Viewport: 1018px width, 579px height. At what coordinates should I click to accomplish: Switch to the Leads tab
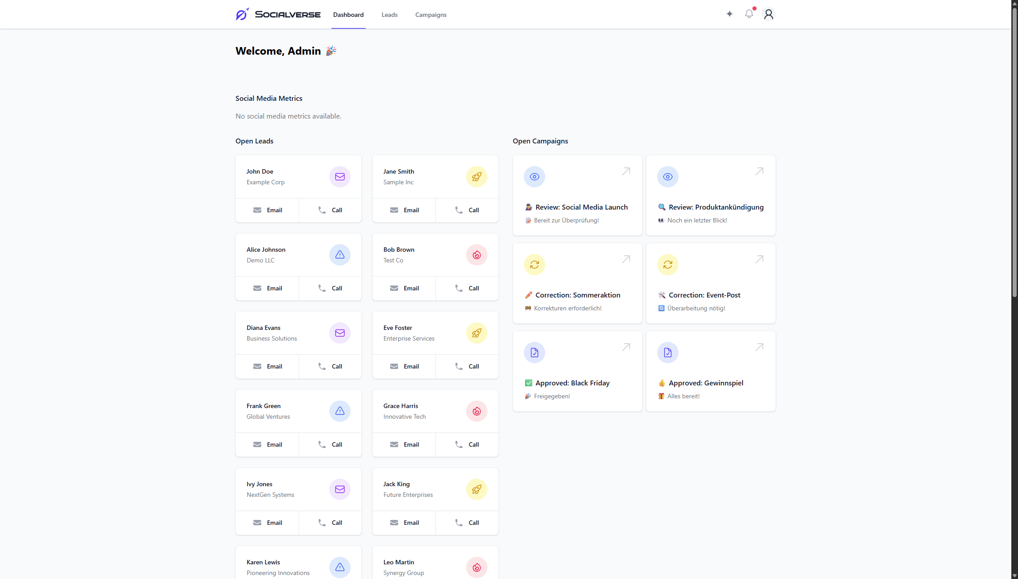click(389, 15)
